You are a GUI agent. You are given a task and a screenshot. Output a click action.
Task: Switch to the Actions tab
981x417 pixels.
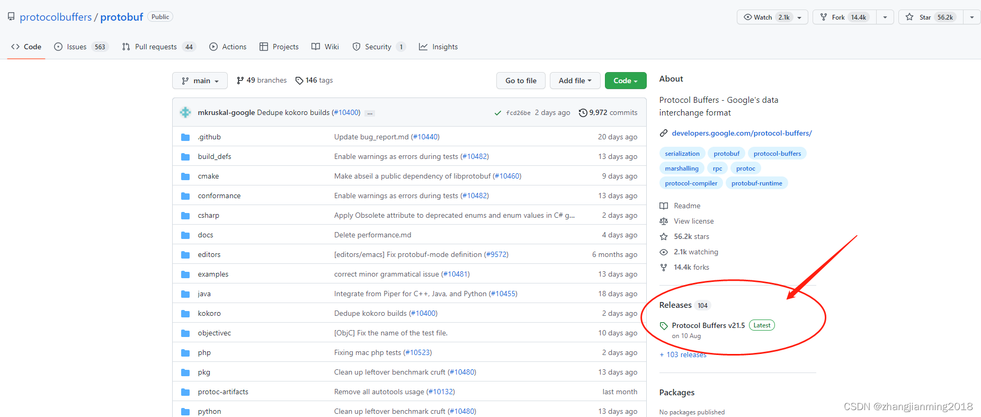228,47
